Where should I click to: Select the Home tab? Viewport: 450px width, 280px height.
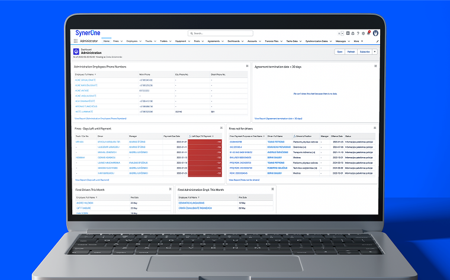[x=107, y=41]
